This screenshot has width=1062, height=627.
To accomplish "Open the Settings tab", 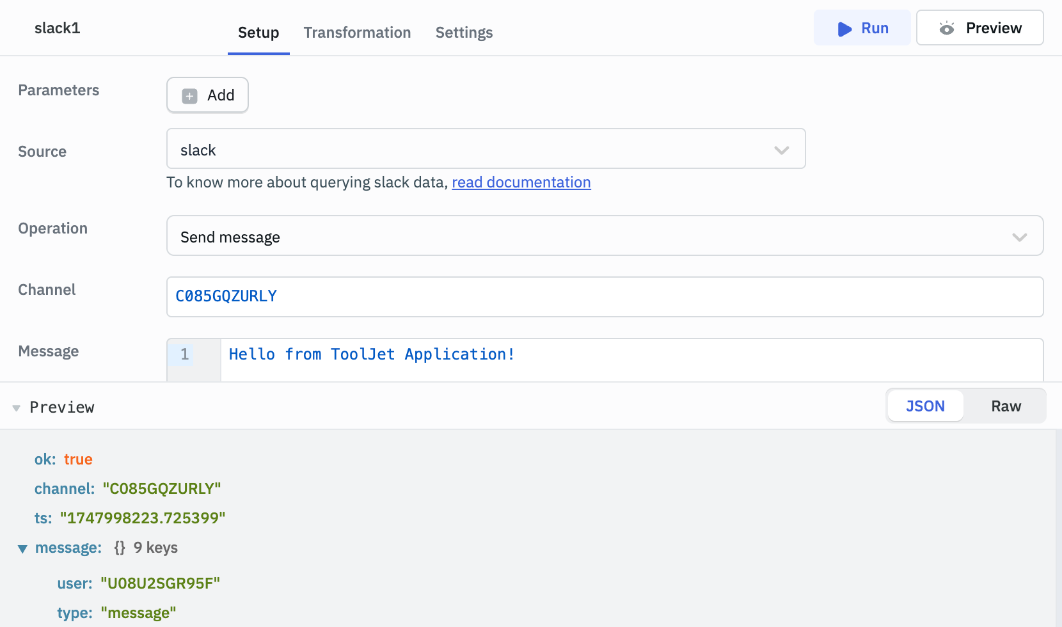I will coord(464,33).
